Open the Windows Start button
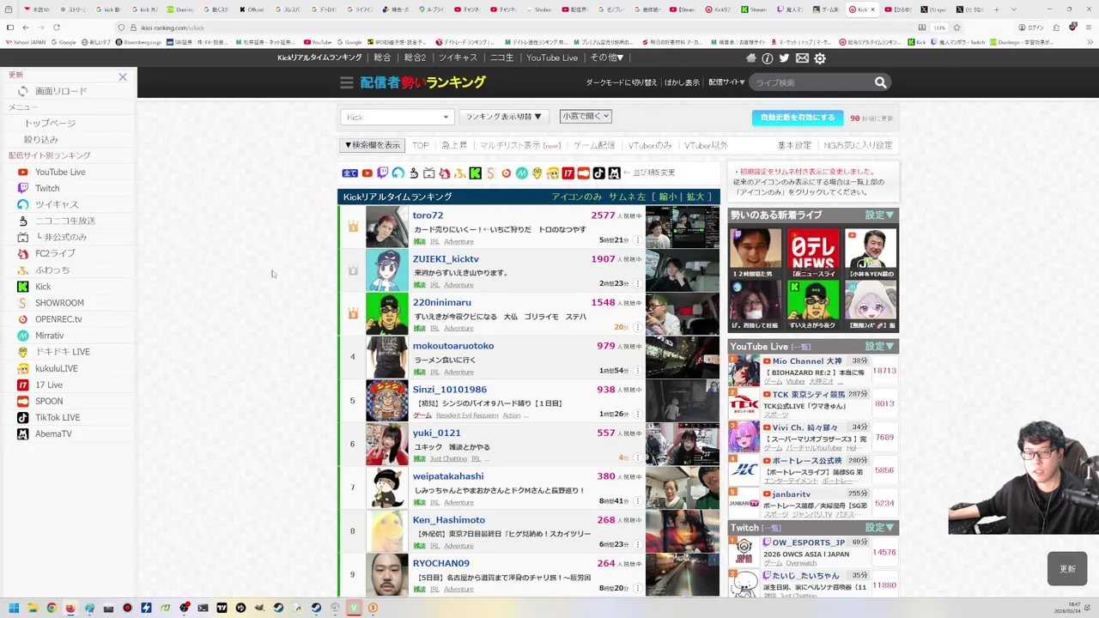Viewport: 1099px width, 618px height. pyautogui.click(x=15, y=608)
